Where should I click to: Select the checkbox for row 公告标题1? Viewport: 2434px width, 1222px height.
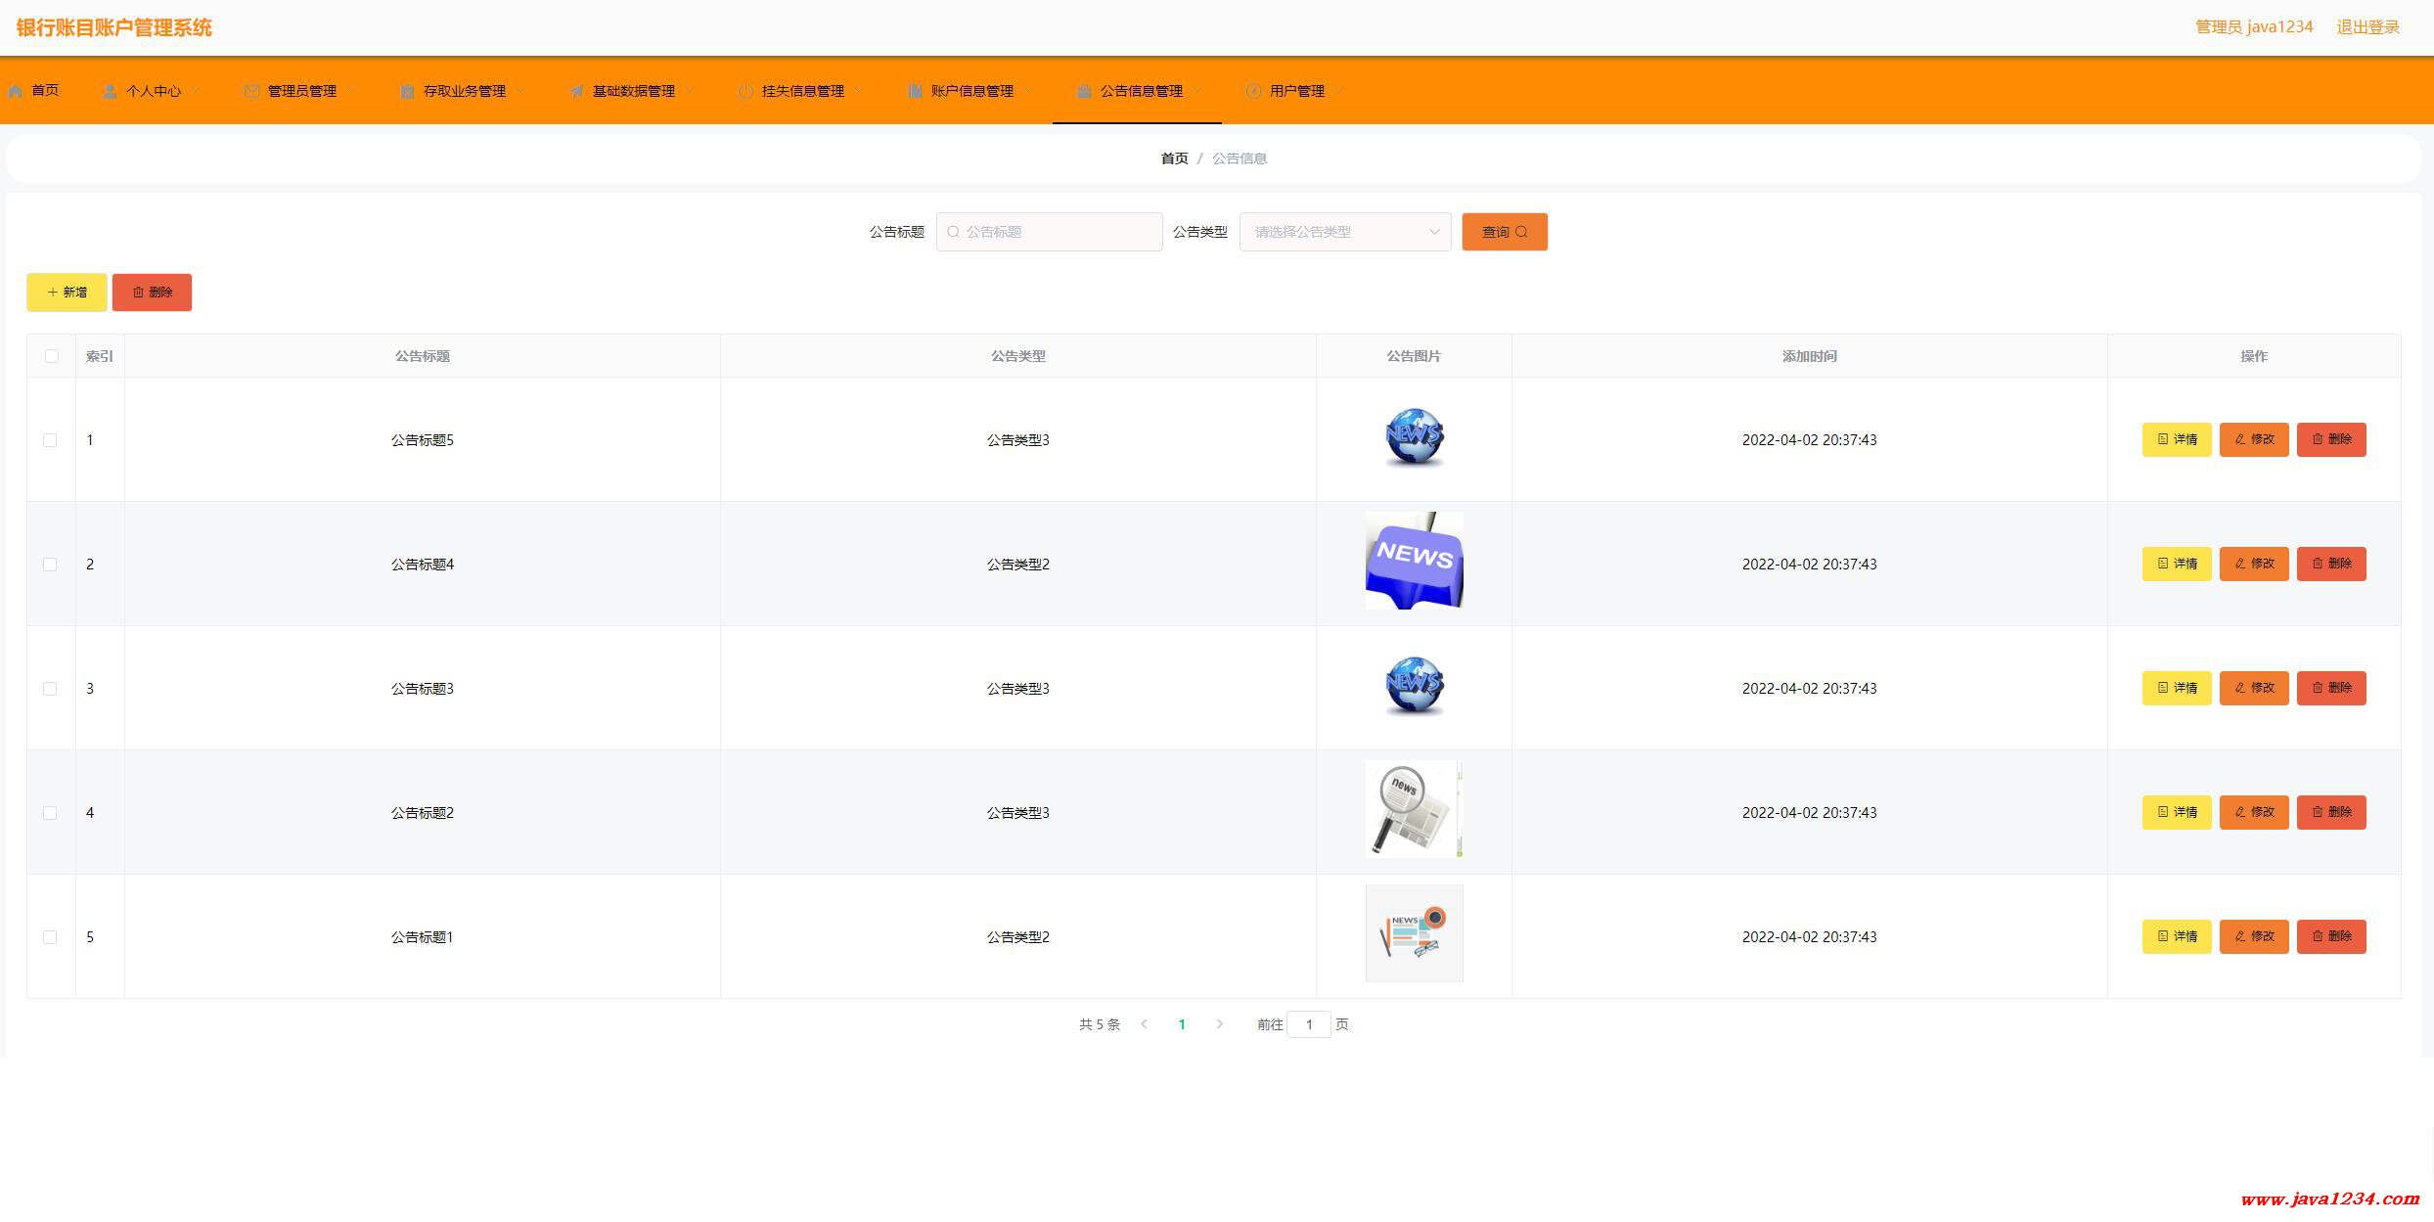click(x=50, y=937)
